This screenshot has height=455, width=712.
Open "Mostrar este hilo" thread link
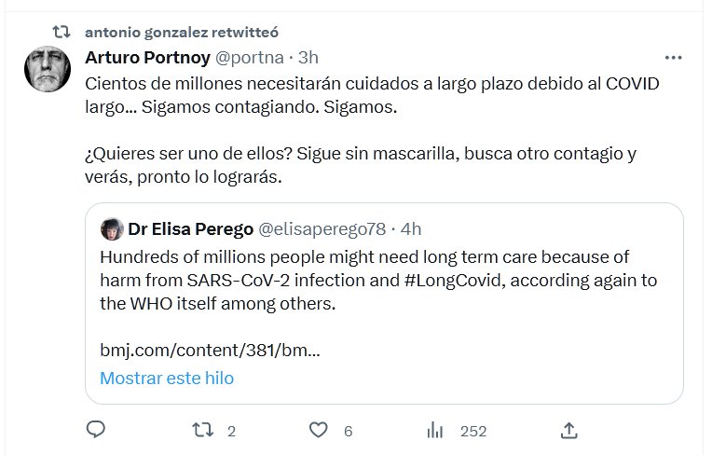coord(167,379)
